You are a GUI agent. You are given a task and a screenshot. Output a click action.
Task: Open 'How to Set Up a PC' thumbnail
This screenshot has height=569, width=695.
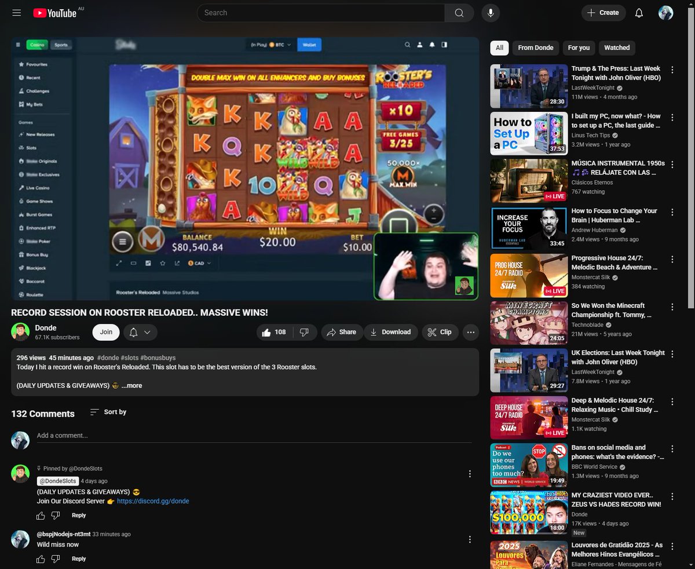coord(529,133)
